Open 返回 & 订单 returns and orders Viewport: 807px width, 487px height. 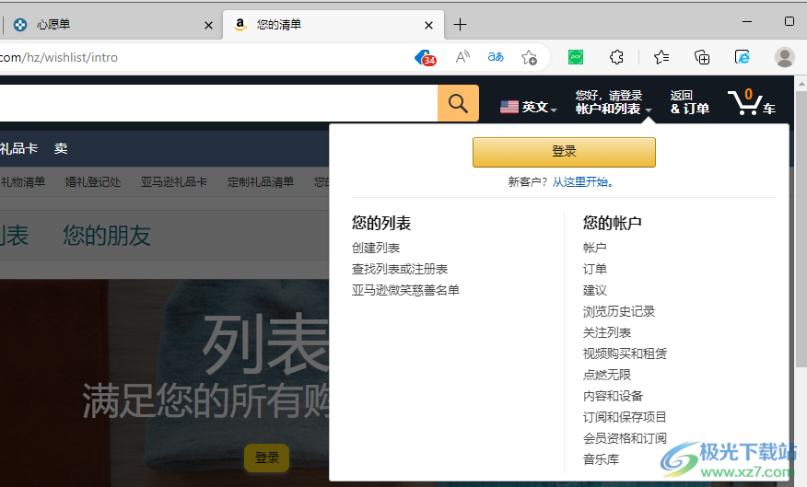[x=690, y=102]
